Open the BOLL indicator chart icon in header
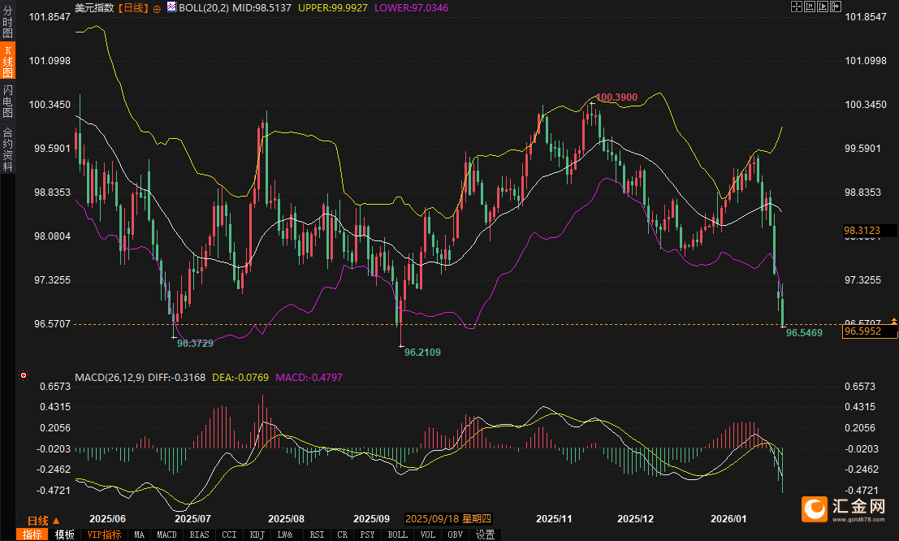Image resolution: width=899 pixels, height=541 pixels. coord(171,7)
